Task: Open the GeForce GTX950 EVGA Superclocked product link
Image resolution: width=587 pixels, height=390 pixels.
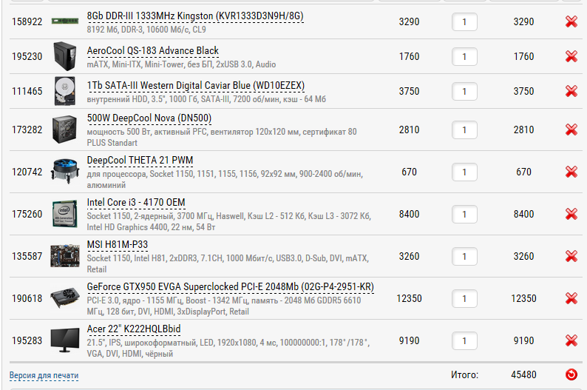Action: pyautogui.click(x=230, y=286)
